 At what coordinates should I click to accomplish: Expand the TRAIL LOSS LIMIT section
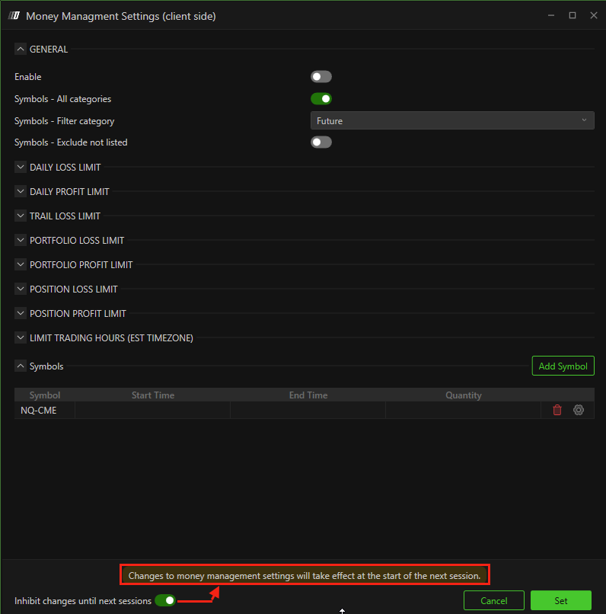[21, 216]
